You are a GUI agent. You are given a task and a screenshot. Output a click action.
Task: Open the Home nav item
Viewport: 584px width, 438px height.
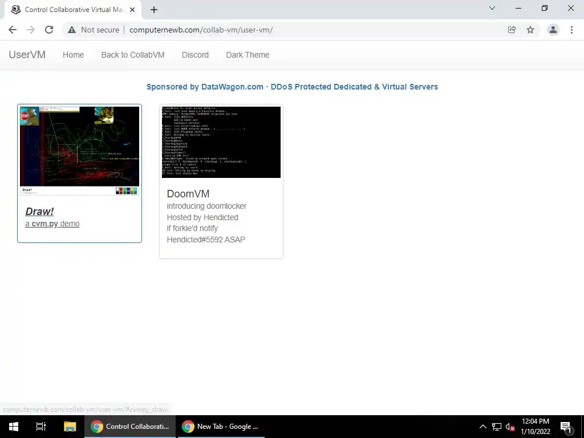tap(74, 55)
